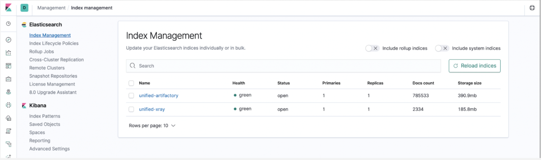Click the Recently viewed clock icon
Screen dimensions: 541x160
pyautogui.click(x=9, y=24)
